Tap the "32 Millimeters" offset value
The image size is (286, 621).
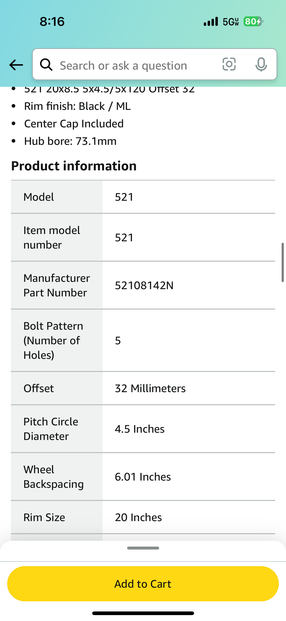[150, 388]
